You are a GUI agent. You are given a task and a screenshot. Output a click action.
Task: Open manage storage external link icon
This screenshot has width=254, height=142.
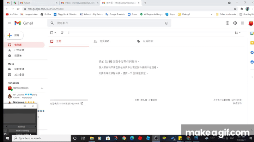(x=82, y=103)
